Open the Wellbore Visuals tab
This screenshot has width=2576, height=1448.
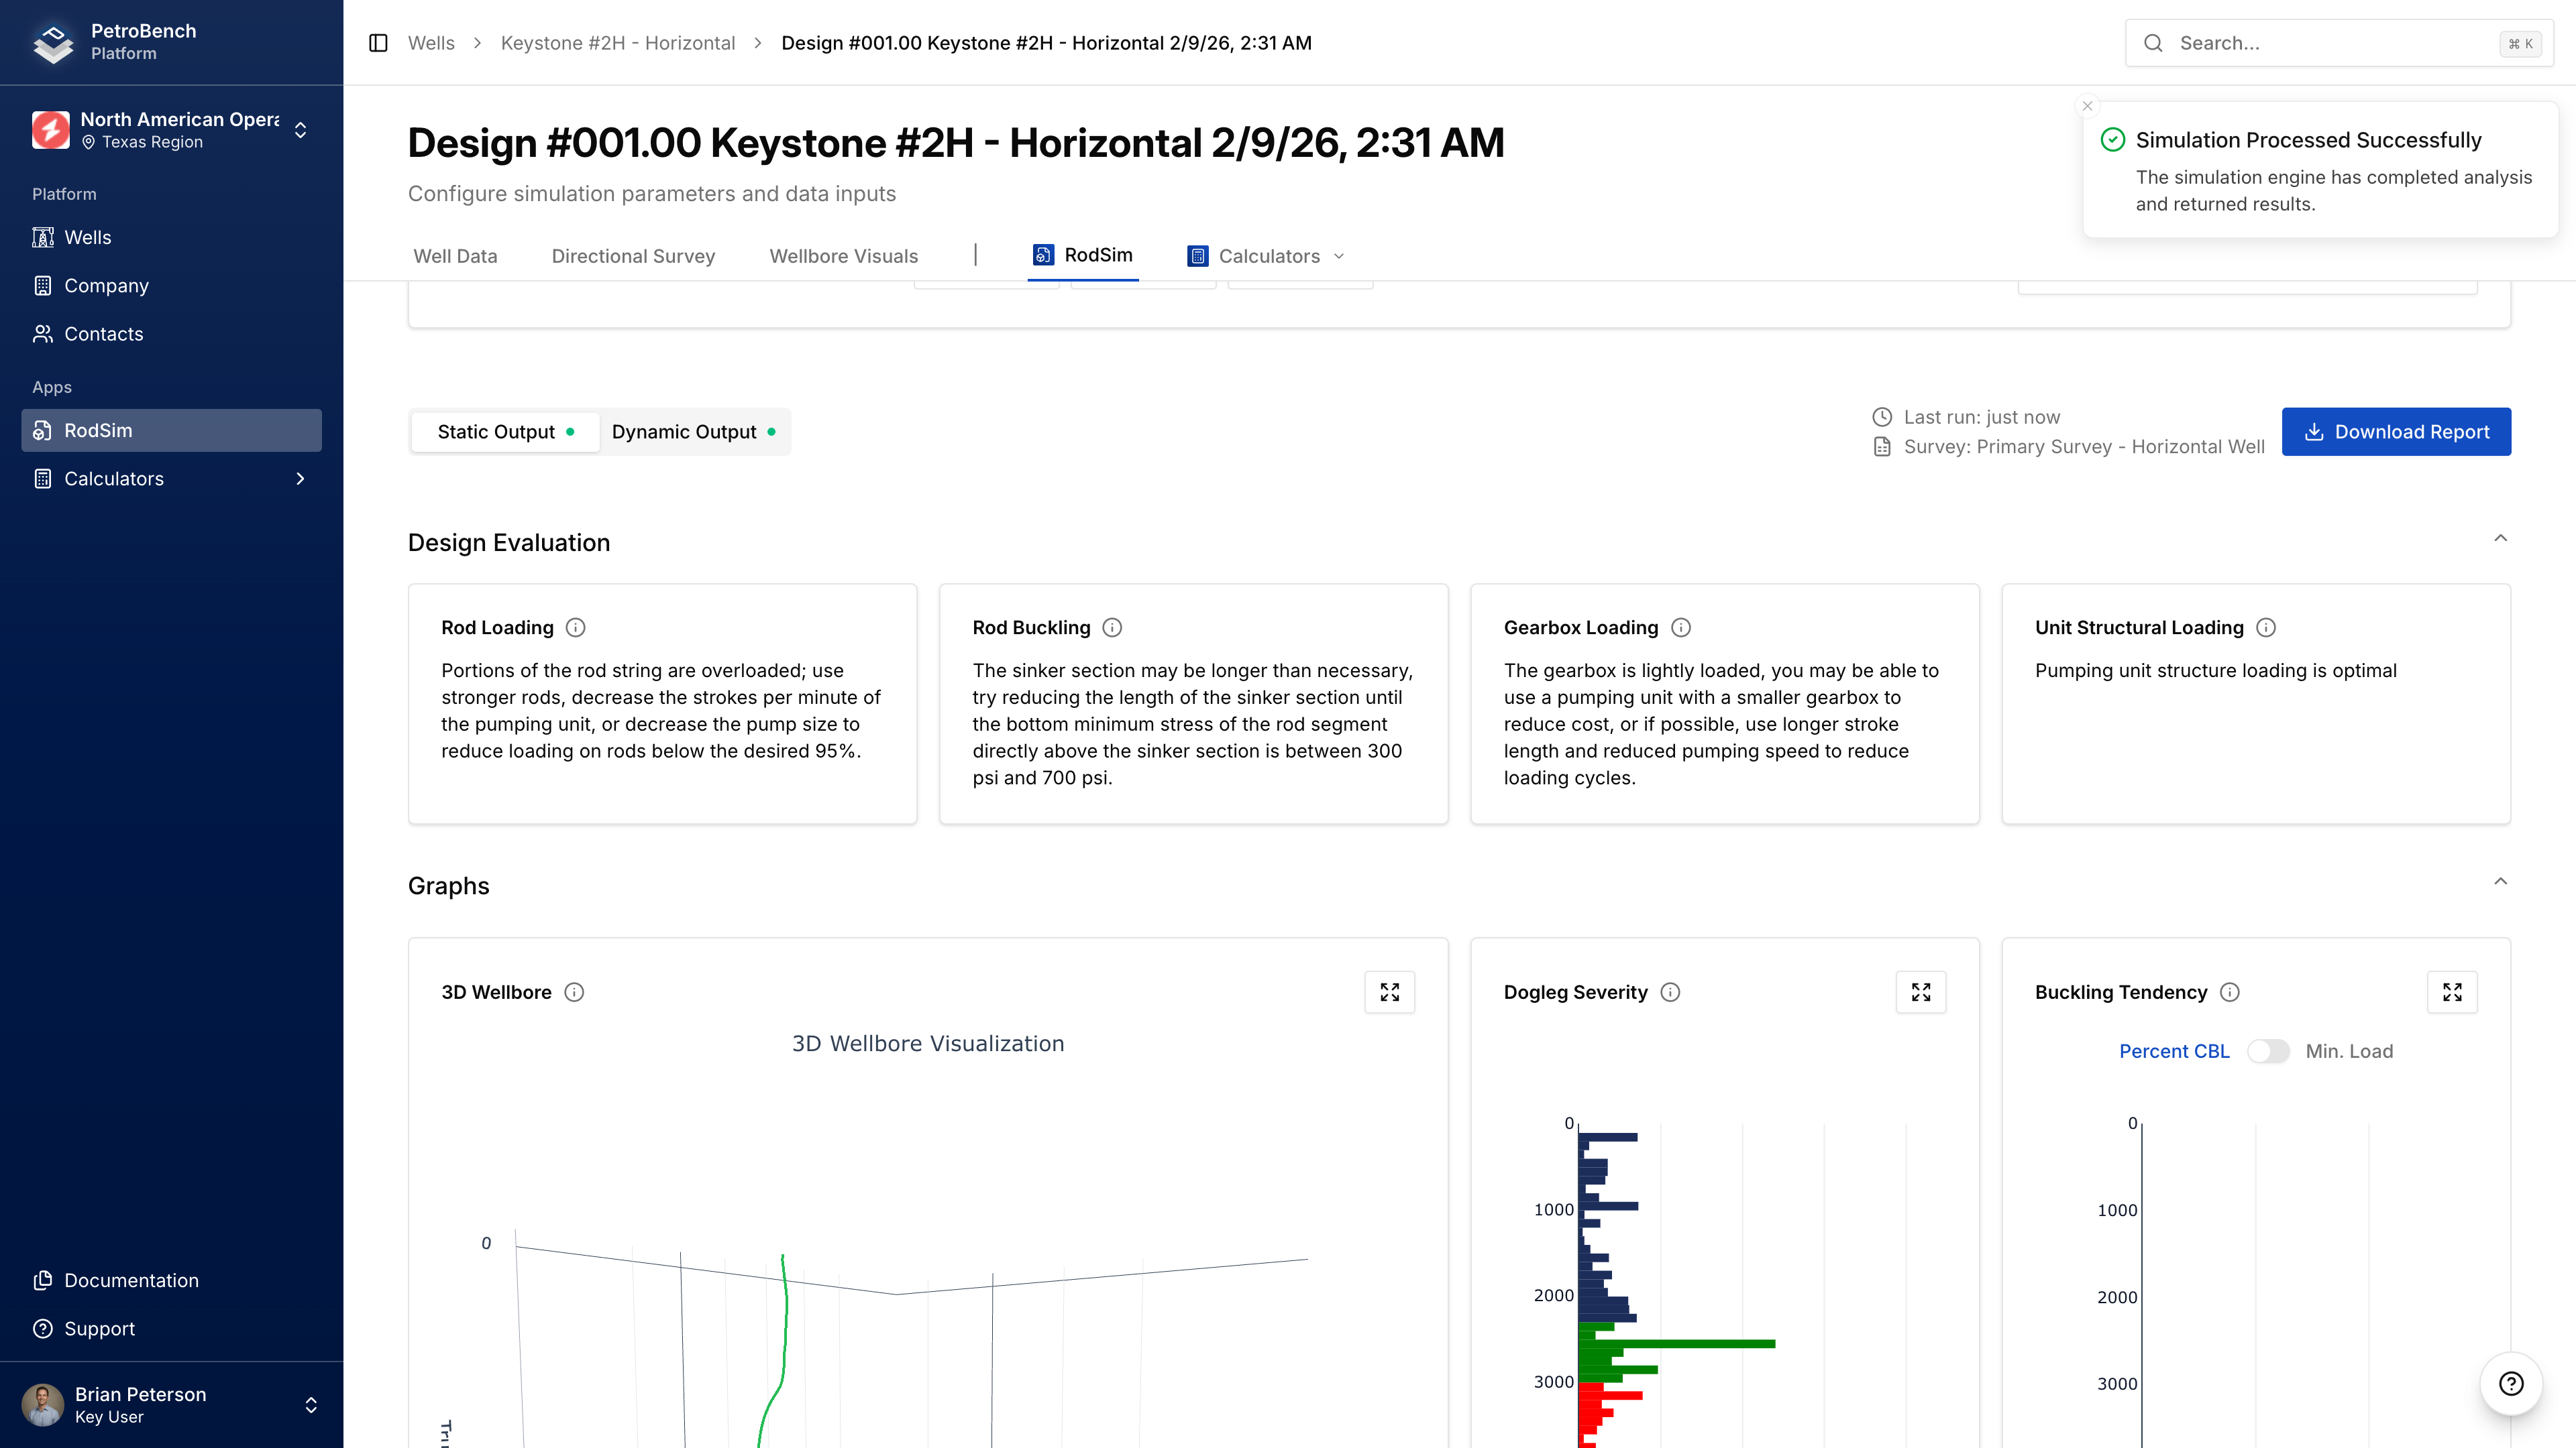pyautogui.click(x=843, y=256)
